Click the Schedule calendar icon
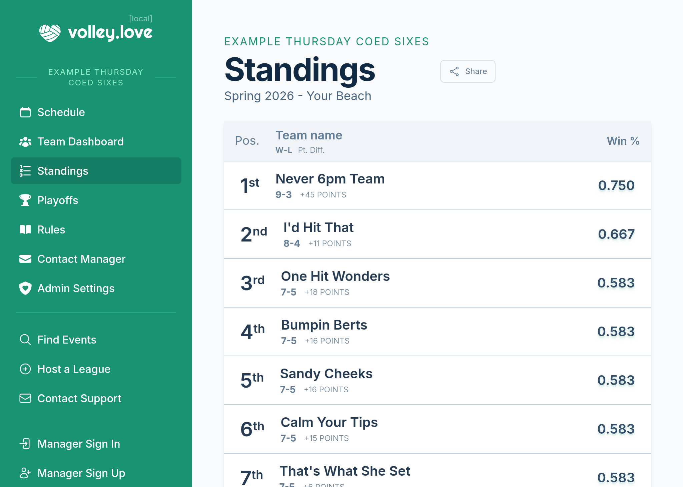 click(x=25, y=112)
